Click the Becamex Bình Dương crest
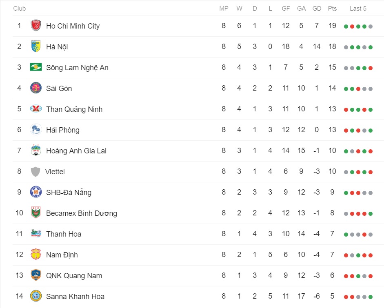 tap(36, 213)
